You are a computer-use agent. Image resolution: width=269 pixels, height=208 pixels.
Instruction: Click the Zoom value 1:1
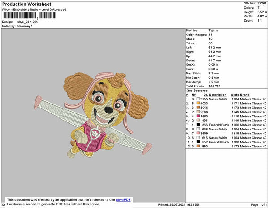pos(260,21)
